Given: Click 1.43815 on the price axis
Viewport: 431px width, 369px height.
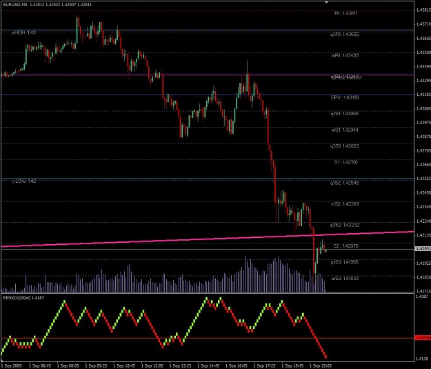Looking at the screenshot, I should [423, 10].
